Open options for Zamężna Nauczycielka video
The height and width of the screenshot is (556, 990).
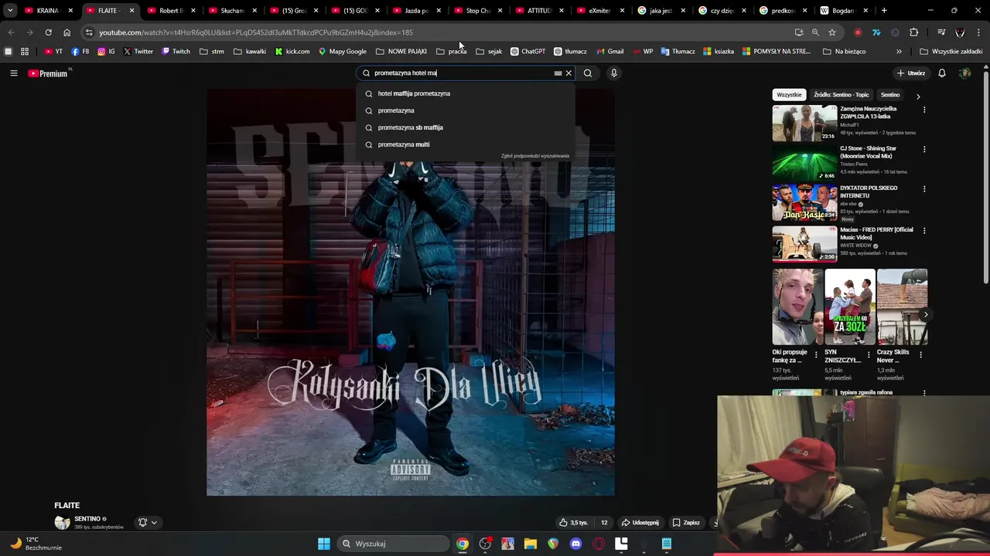(x=924, y=110)
